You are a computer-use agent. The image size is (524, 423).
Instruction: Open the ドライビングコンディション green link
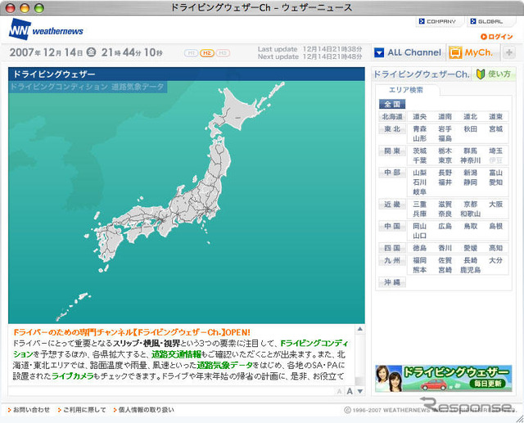[314, 343]
